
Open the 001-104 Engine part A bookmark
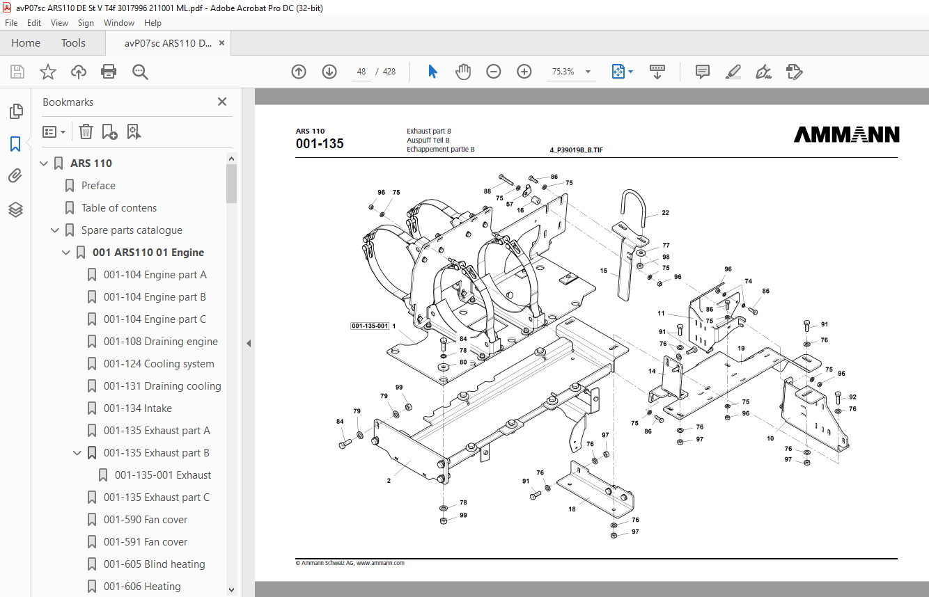(155, 275)
